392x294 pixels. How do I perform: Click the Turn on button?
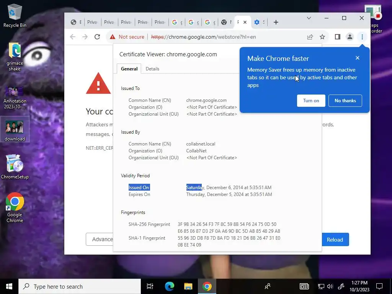click(311, 101)
